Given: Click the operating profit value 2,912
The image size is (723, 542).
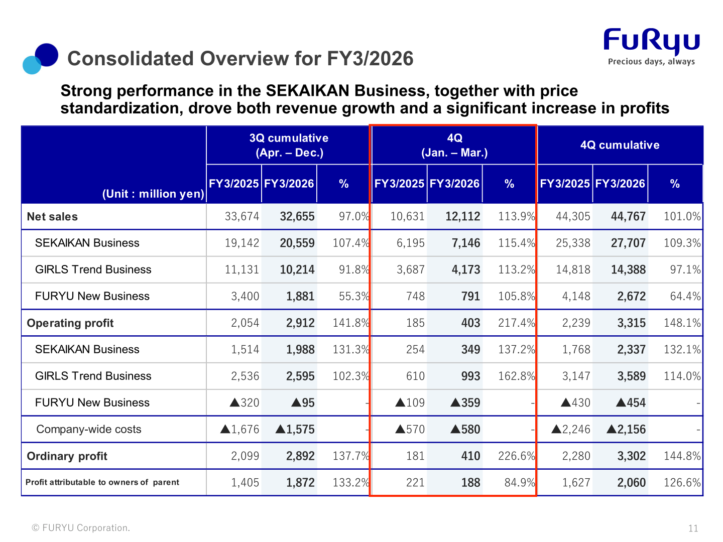Looking at the screenshot, I should tap(300, 323).
